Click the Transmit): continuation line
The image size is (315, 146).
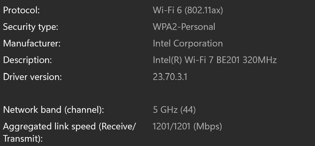click(x=23, y=139)
